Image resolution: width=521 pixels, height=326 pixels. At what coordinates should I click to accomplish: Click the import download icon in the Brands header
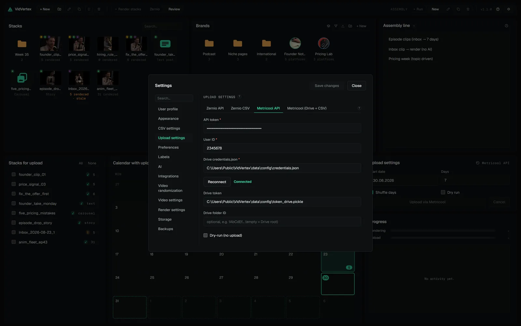pos(343,26)
